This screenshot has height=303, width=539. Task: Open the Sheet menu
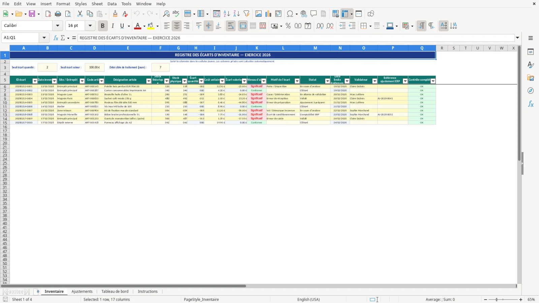pyautogui.click(x=97, y=4)
